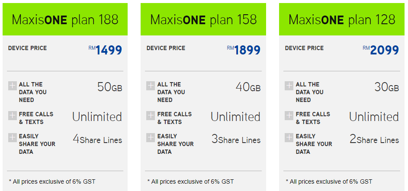Click the RM1499 device price
The height and width of the screenshot is (191, 408).
point(106,50)
